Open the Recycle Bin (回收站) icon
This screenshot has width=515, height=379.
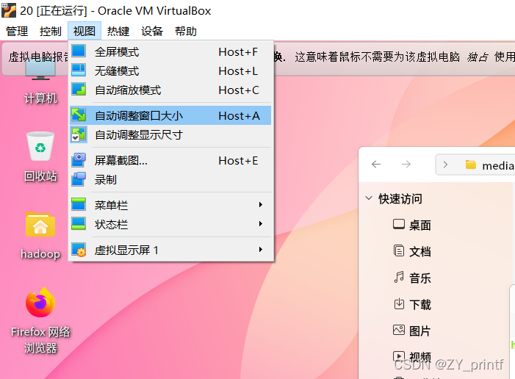[x=40, y=146]
